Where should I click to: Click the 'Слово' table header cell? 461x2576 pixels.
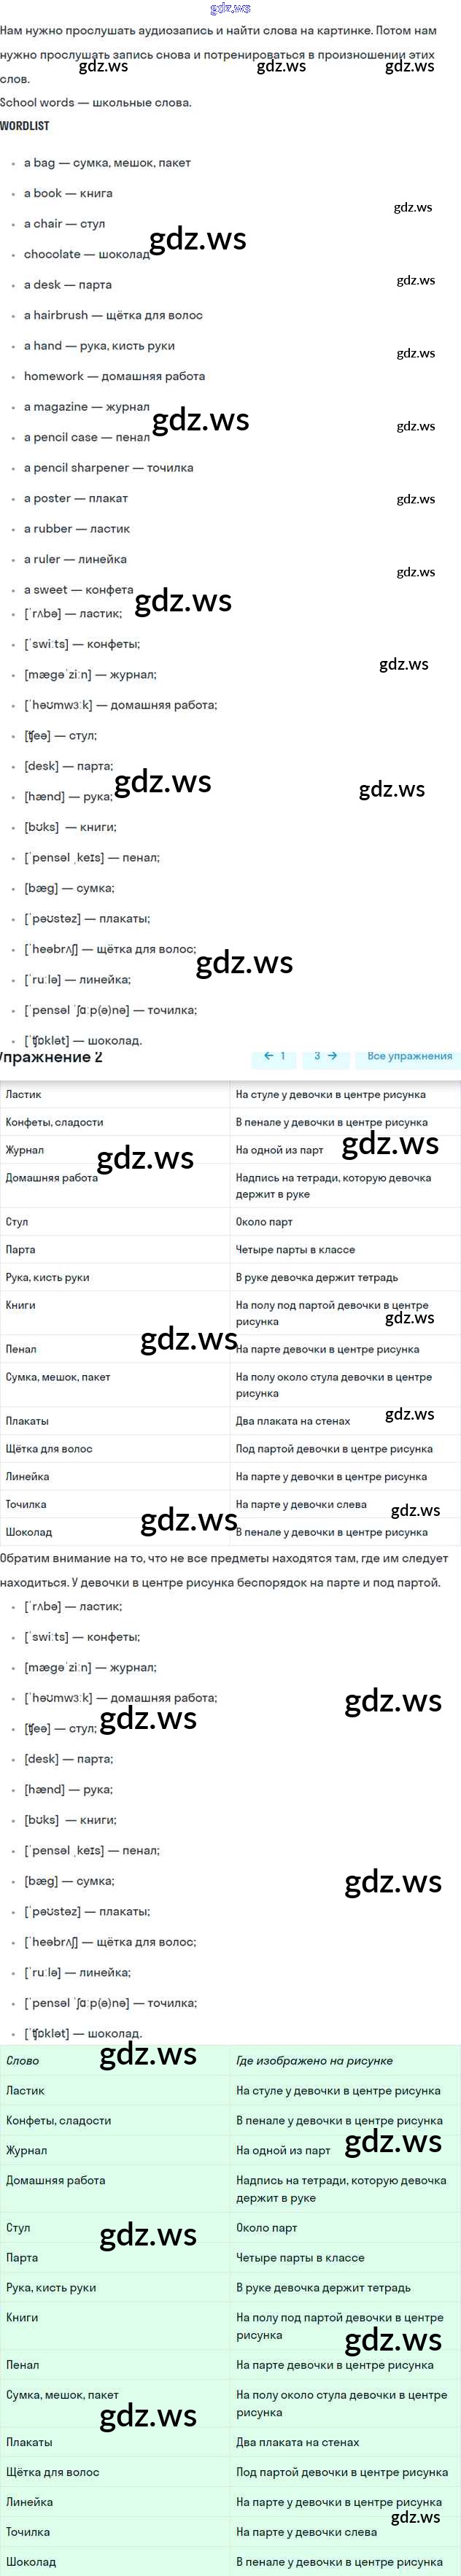(x=23, y=2060)
